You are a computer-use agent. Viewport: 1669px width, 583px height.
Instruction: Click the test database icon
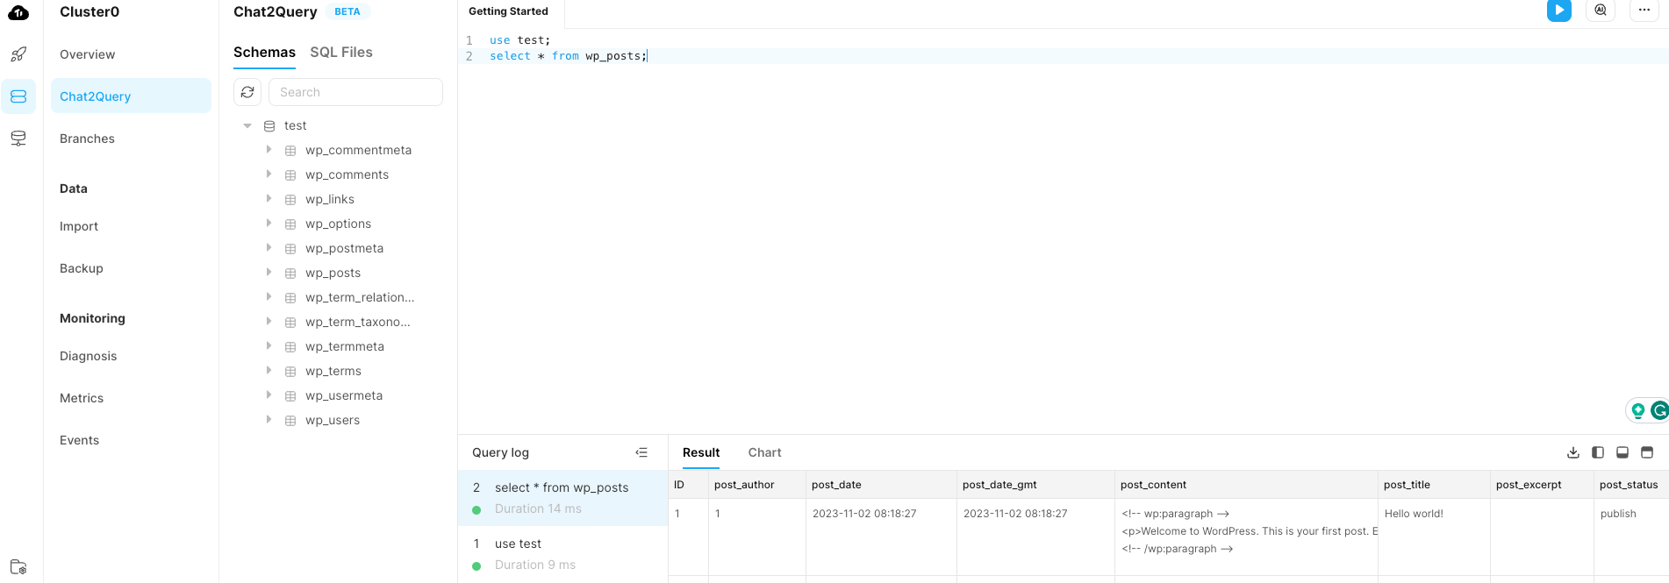pyautogui.click(x=269, y=126)
